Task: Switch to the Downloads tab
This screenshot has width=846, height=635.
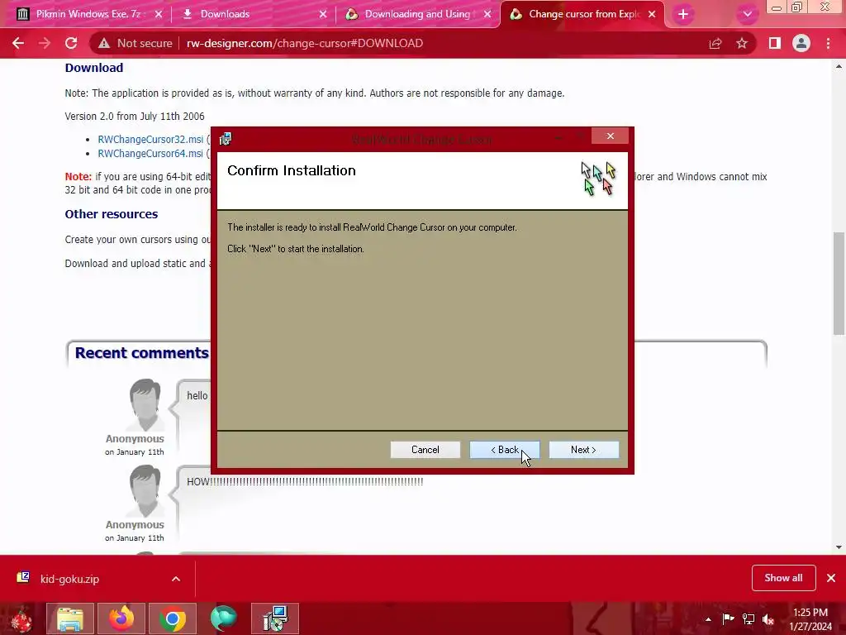Action: [225, 14]
